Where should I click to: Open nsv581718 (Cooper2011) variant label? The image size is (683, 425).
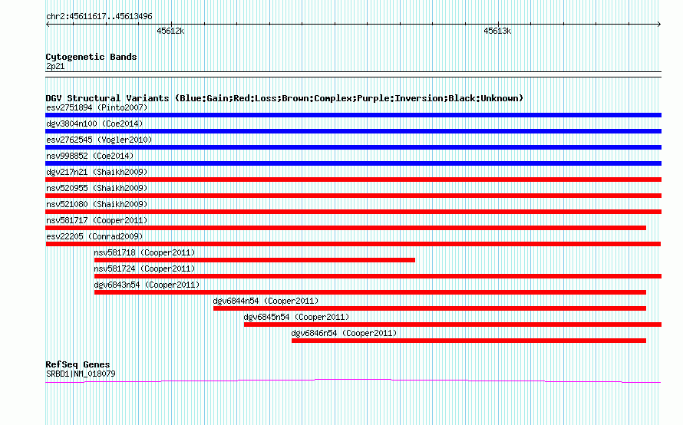[x=144, y=252]
